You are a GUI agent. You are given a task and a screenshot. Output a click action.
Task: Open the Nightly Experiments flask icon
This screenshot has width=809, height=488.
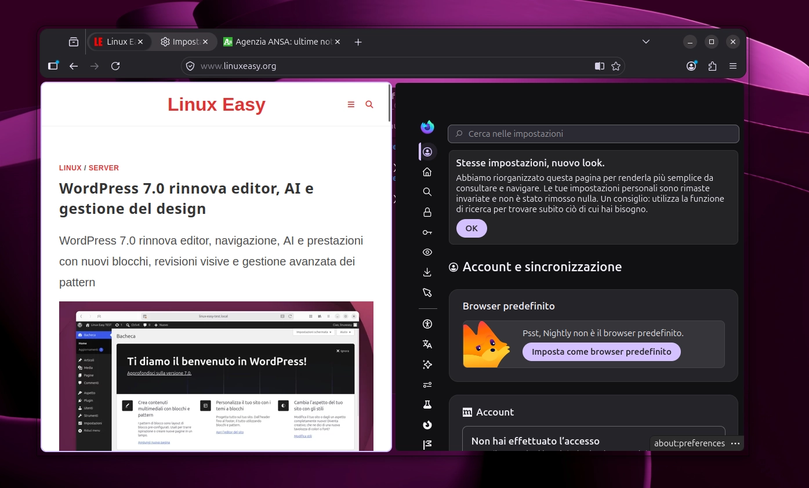tap(427, 405)
